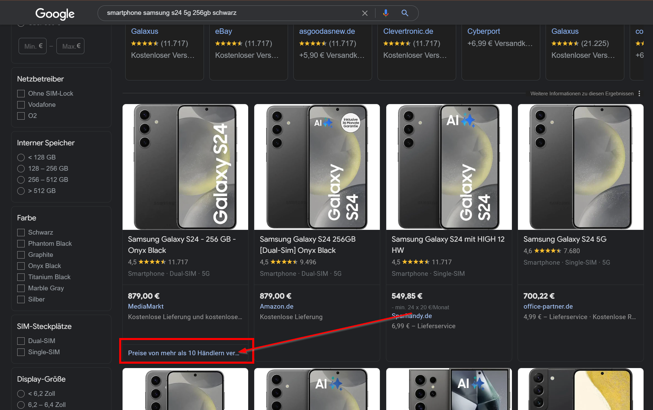653x410 pixels.
Task: Select the < 6,2 Zoll display size
Action: (x=21, y=393)
